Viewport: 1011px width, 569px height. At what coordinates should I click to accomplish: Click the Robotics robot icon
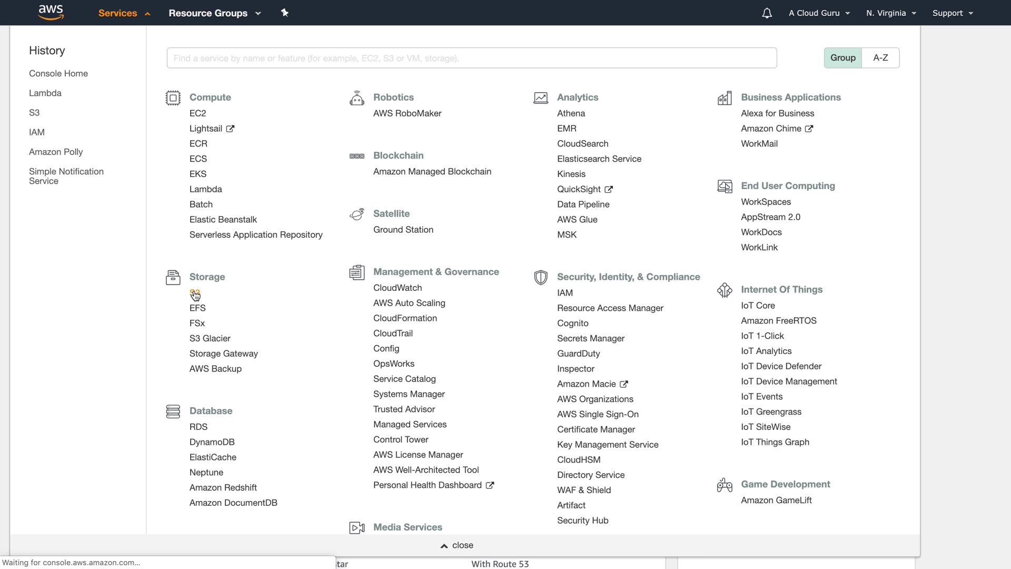[356, 98]
